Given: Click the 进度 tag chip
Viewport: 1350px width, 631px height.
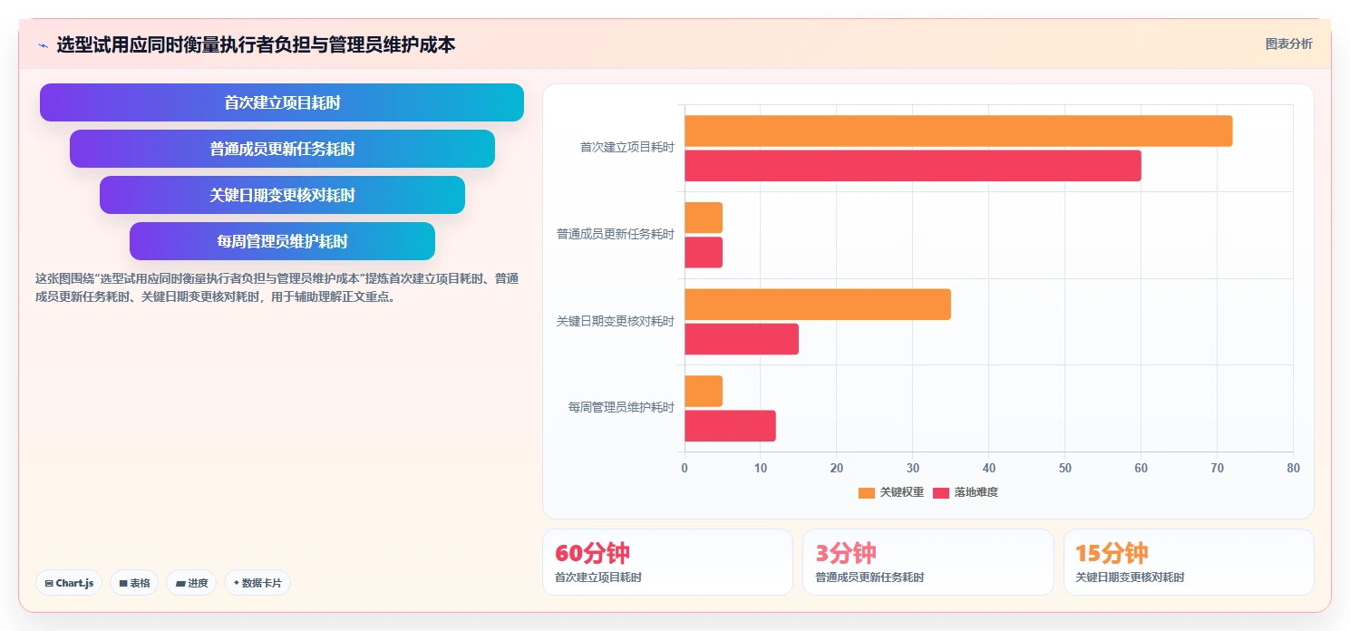Looking at the screenshot, I should coord(191,583).
